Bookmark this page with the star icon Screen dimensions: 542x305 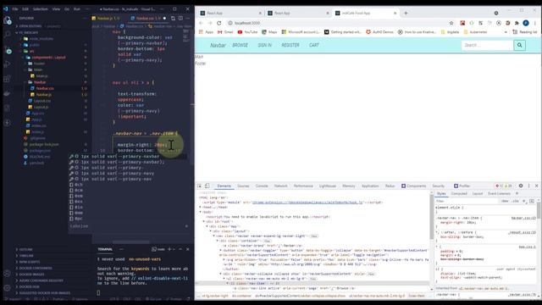(x=451, y=23)
